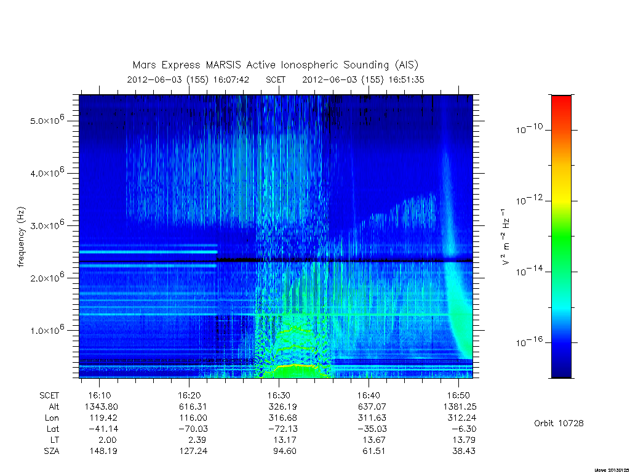Image resolution: width=630 pixels, height=473 pixels.
Task: Click the colorbar label 10⁻¹⁴
Action: tap(529, 271)
